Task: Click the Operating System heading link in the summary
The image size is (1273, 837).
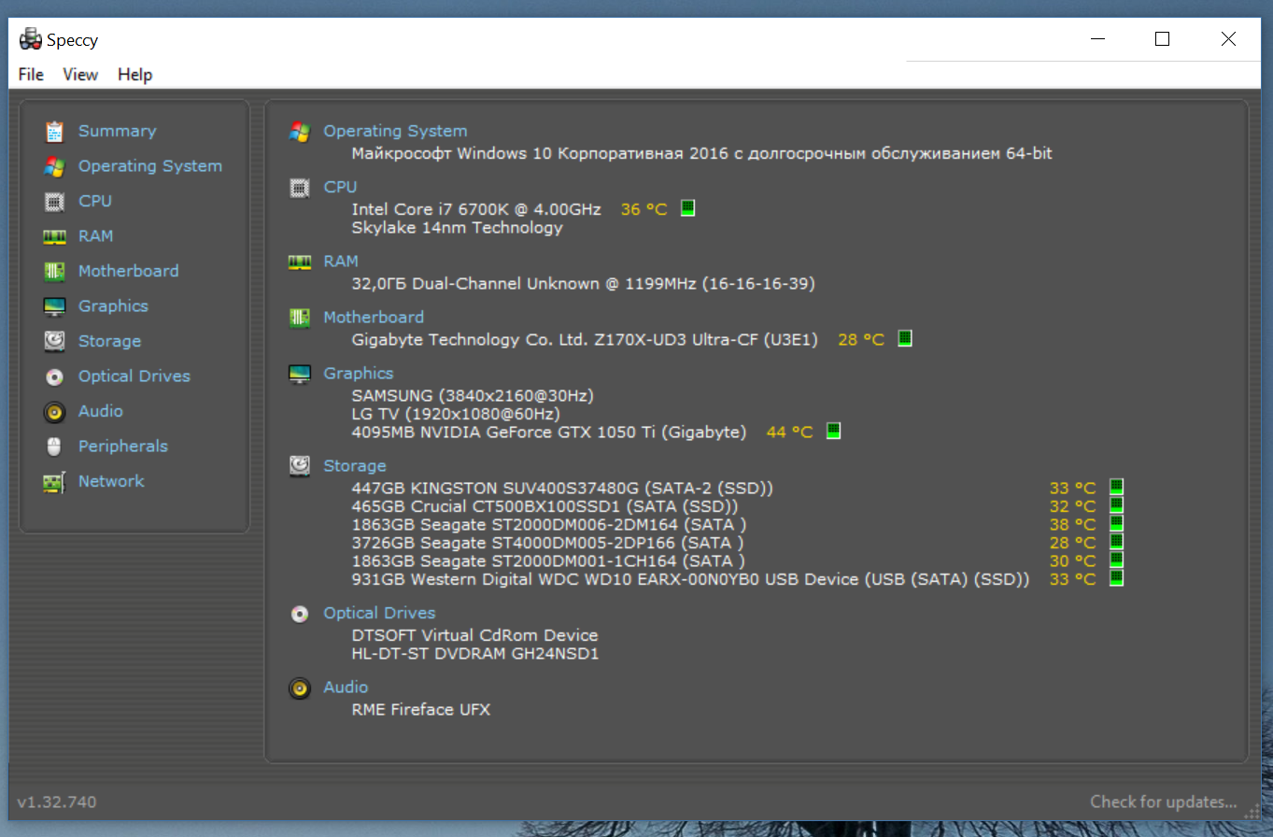Action: point(395,132)
